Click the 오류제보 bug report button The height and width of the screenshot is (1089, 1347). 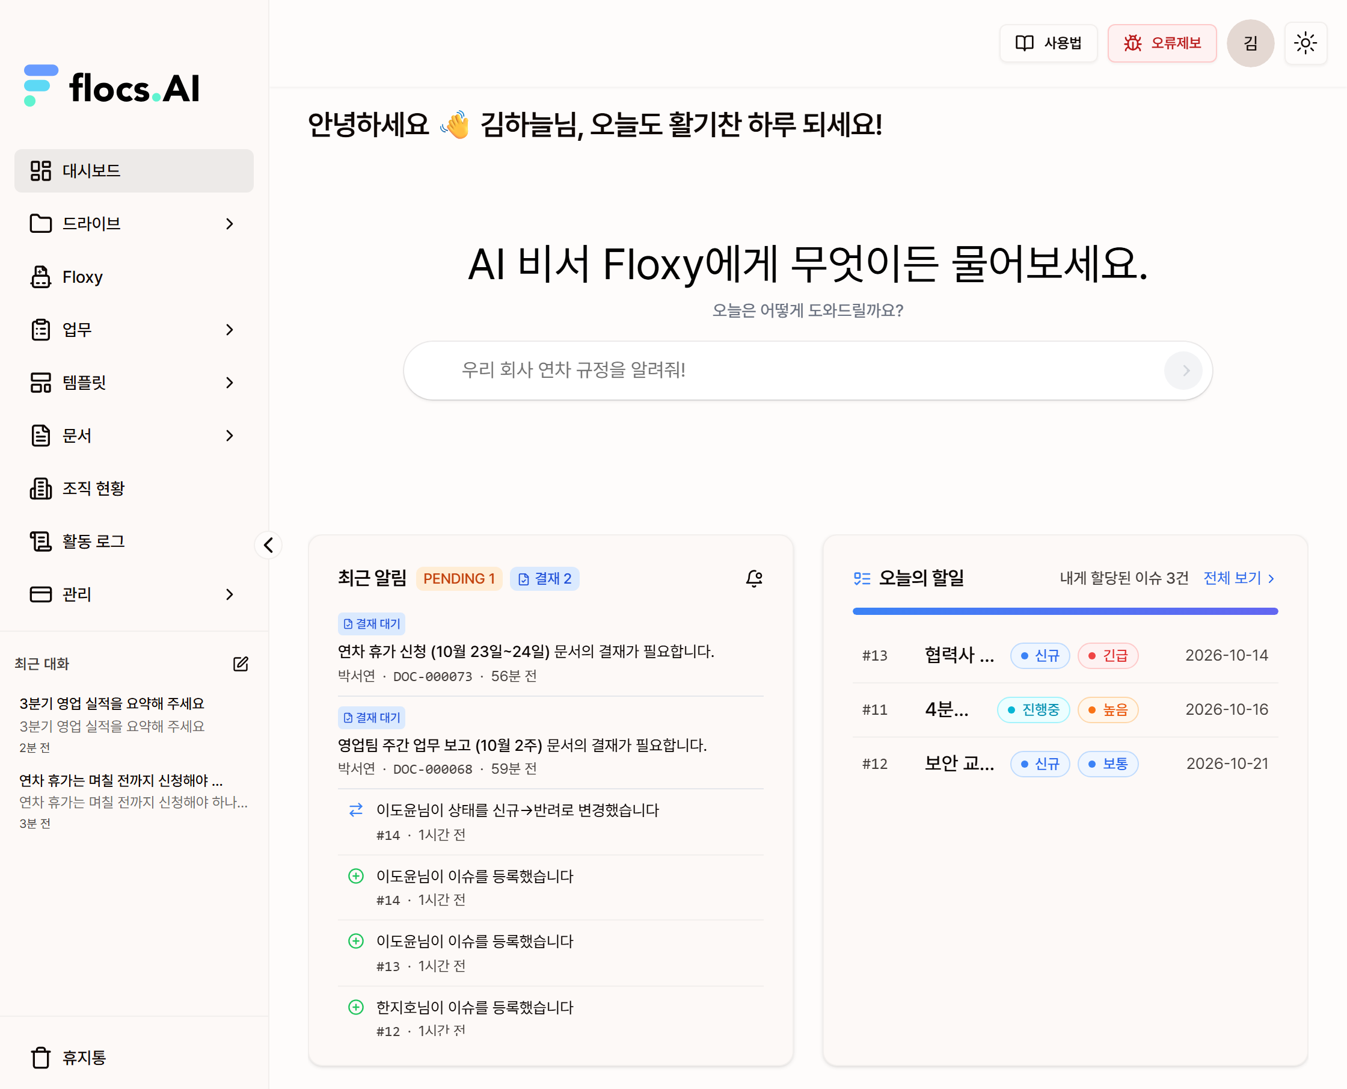tap(1161, 43)
